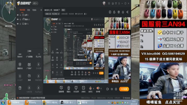Select the 全屏1 source row
The width and height of the screenshot is (187, 105).
click(29, 15)
